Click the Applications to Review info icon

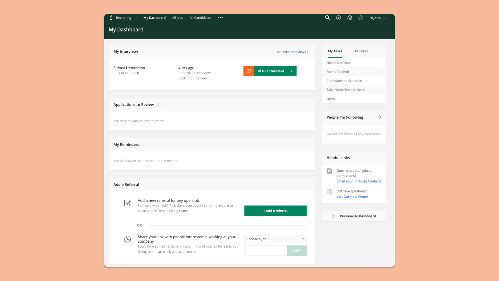[158, 105]
